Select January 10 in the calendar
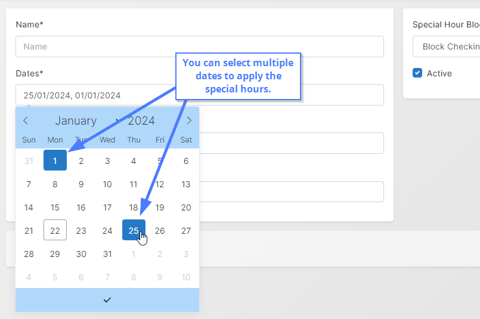This screenshot has width=480, height=319. coord(107,184)
